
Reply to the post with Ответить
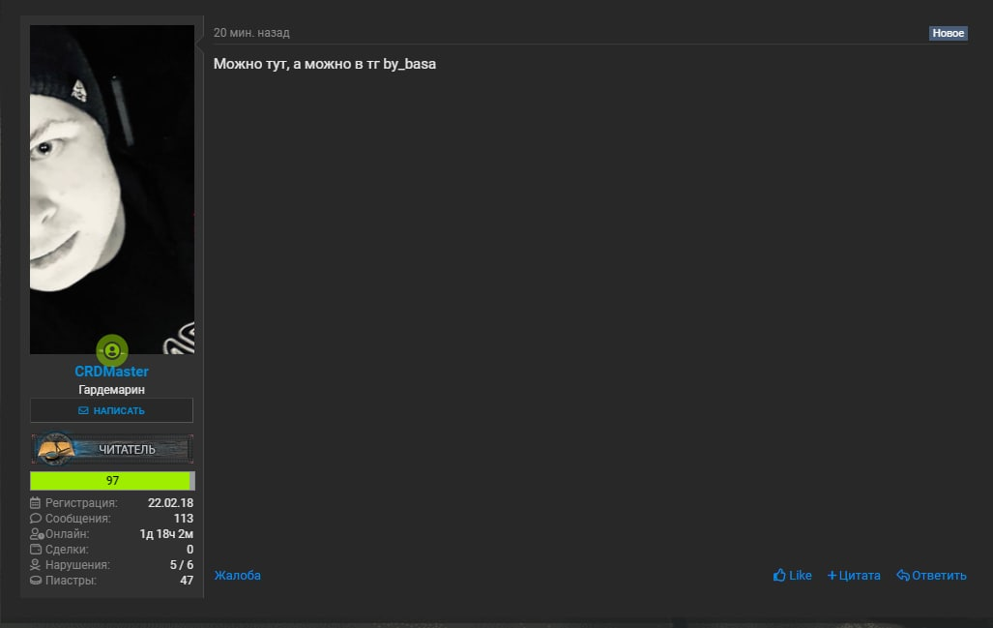[931, 576]
